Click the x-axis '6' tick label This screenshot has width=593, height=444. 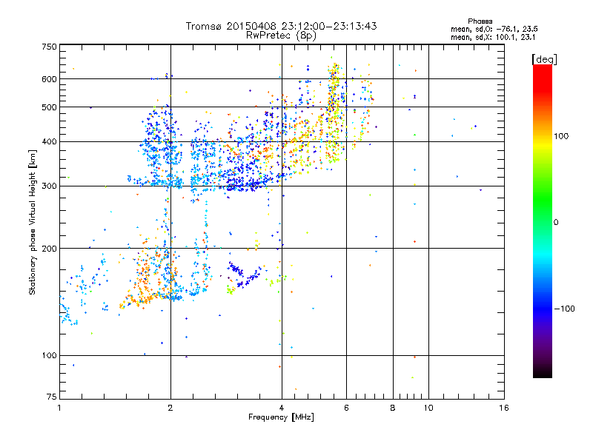(346, 408)
